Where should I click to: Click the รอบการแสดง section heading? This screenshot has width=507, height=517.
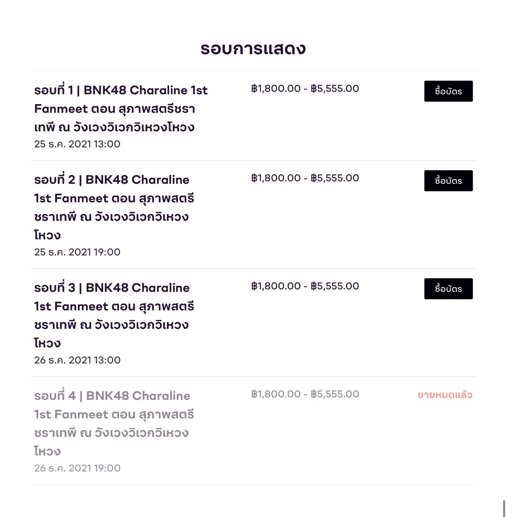point(253,49)
